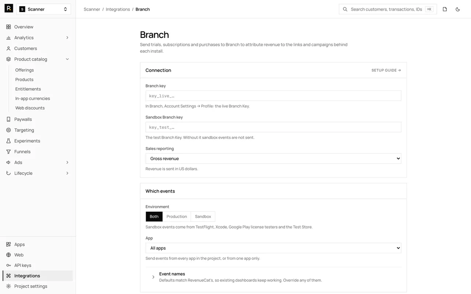Click the API keys key icon

click(x=8, y=265)
